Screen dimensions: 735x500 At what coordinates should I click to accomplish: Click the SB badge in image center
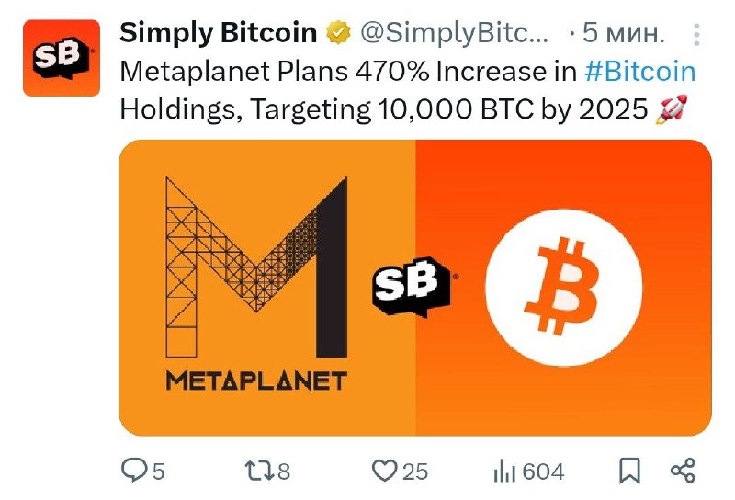point(412,286)
